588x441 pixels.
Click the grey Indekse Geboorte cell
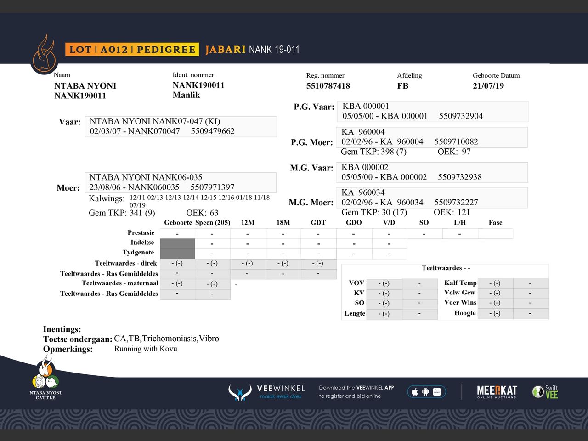pyautogui.click(x=177, y=243)
